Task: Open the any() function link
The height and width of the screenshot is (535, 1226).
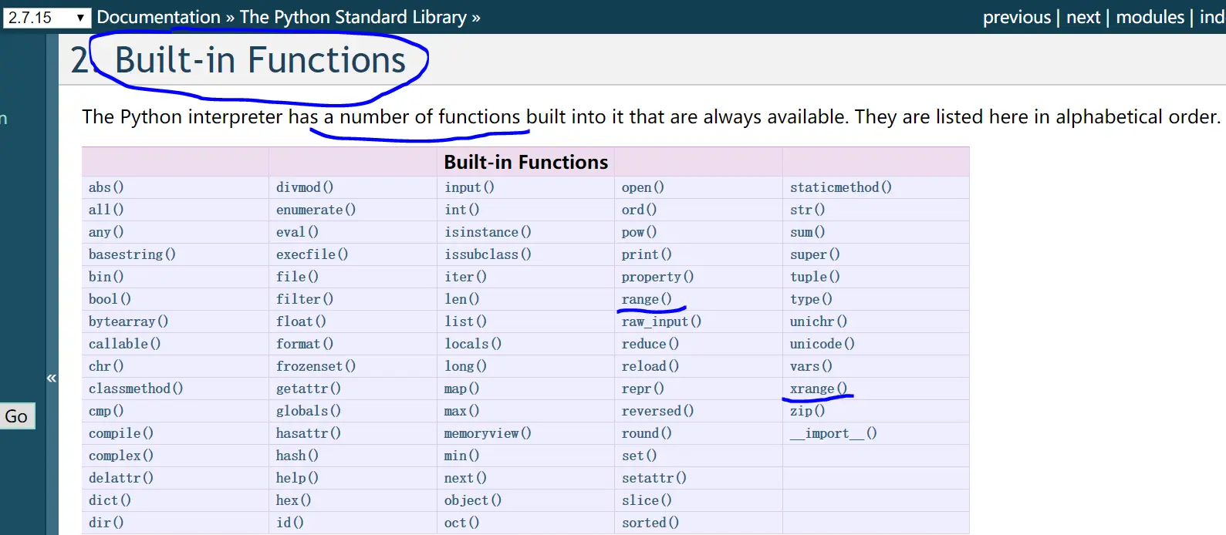Action: [x=106, y=232]
